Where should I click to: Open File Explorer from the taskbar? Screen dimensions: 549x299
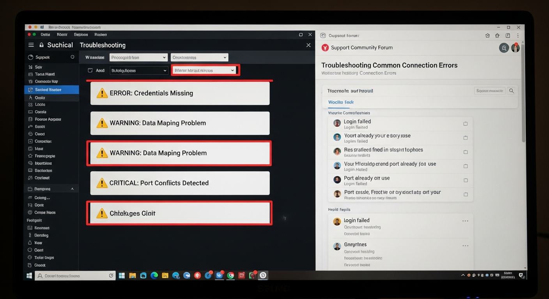pos(133,276)
